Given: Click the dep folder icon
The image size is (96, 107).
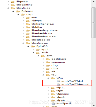Looking at the screenshot, I should click(23, 14).
